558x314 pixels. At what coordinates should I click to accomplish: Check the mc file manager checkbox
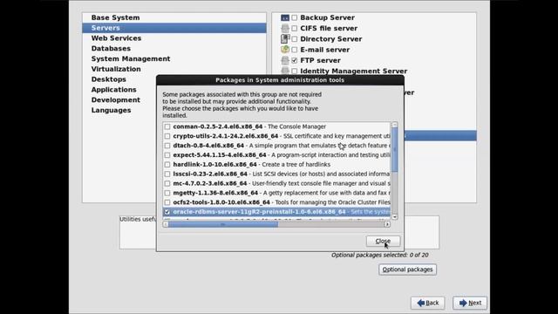tap(167, 183)
